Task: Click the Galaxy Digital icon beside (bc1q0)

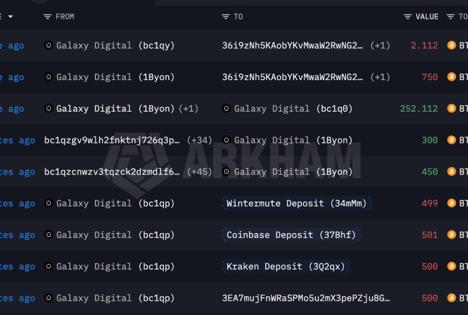Action: point(226,108)
